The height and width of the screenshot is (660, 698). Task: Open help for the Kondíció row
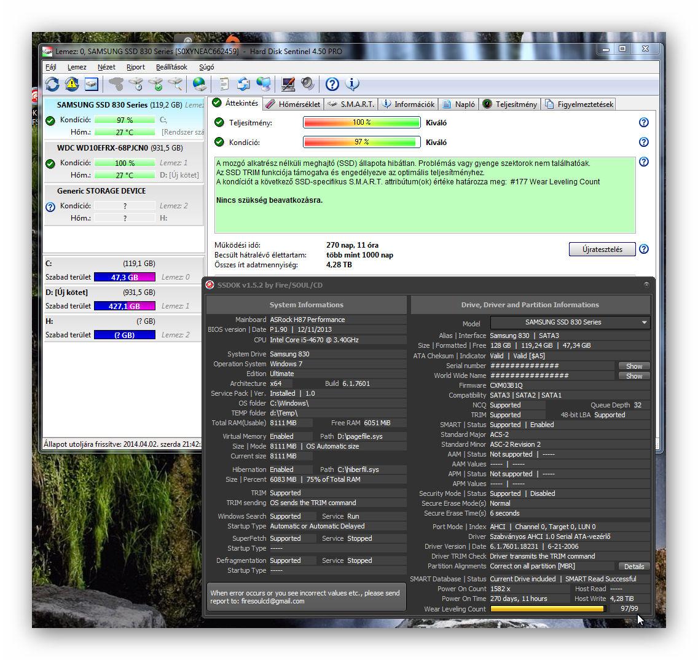[x=644, y=142]
